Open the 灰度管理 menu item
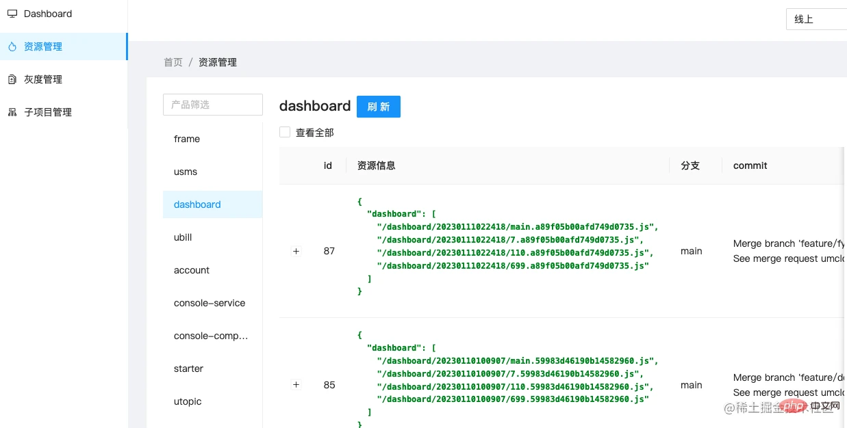This screenshot has height=428, width=847. [43, 79]
